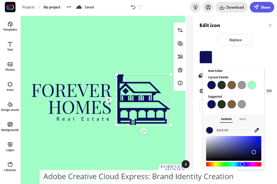Pick dark green in Suggested colors
Viewport: 277px width, 184px height.
click(x=222, y=104)
